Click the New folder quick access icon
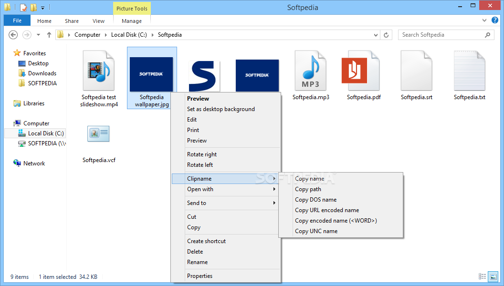Viewport: 504px width, 286px height. (x=33, y=7)
